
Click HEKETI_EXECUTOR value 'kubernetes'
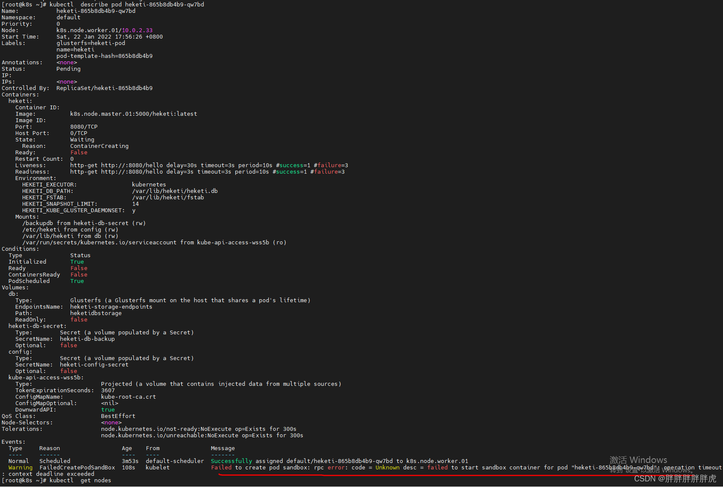click(x=149, y=185)
